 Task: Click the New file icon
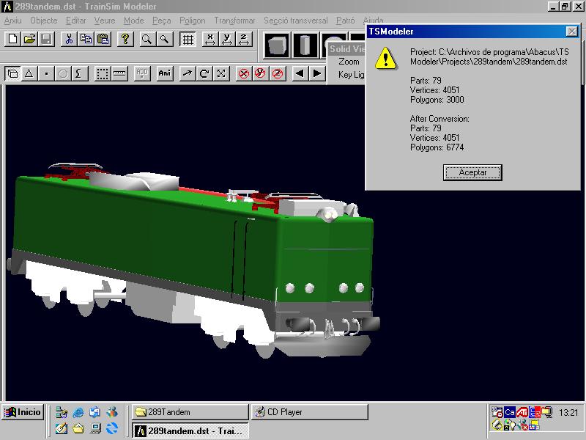click(12, 40)
